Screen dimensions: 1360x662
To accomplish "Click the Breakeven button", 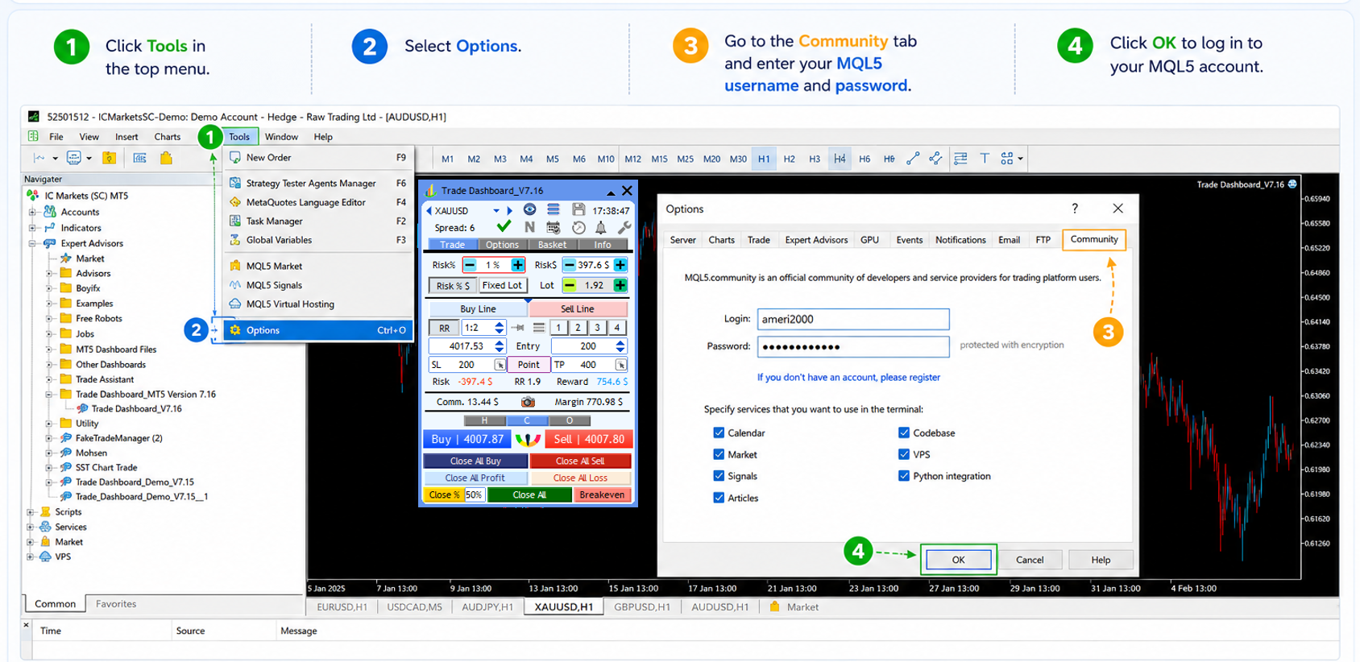I will pos(602,494).
